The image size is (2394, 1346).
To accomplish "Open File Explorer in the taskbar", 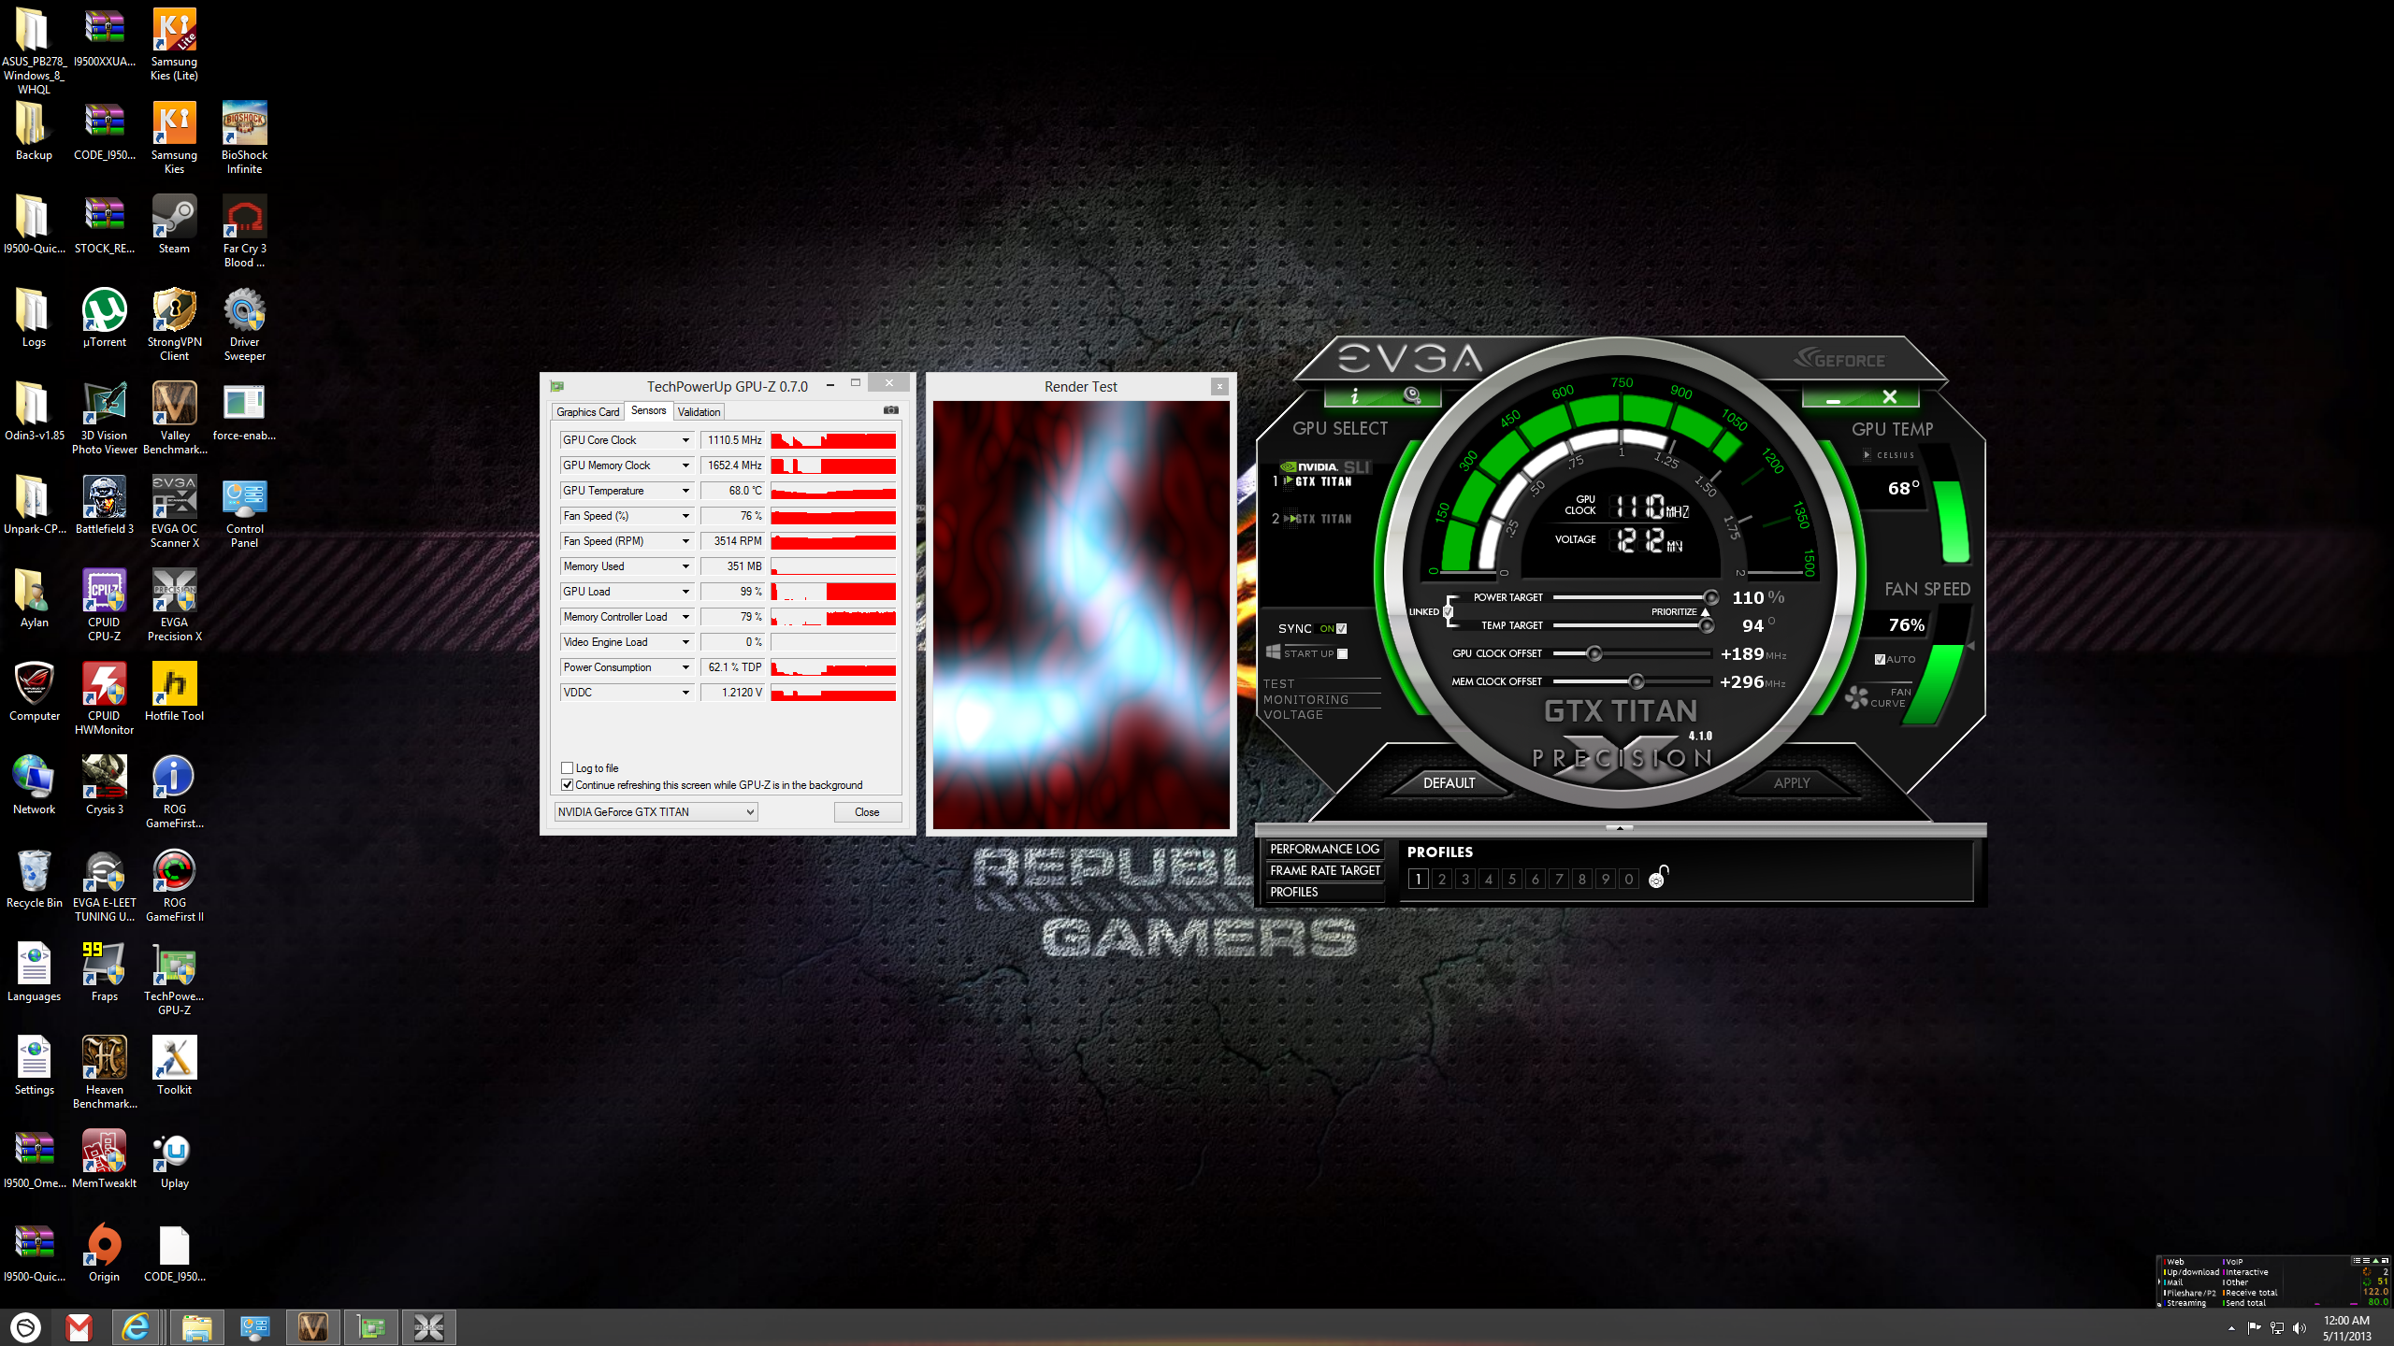I will point(196,1327).
